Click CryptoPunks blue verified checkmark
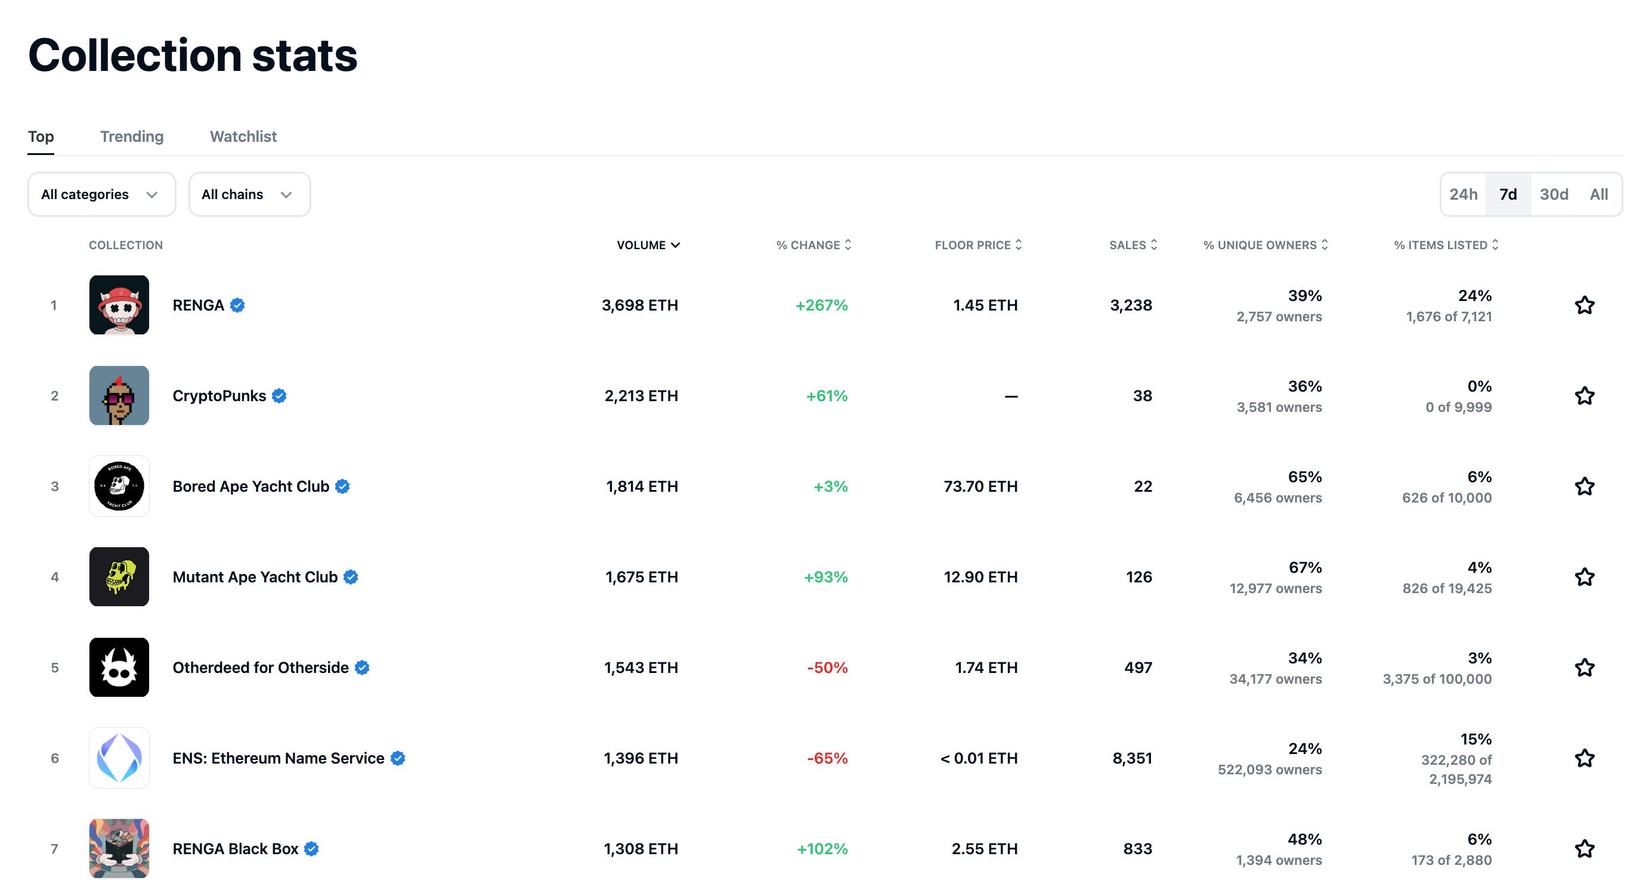1652x881 pixels. coord(279,396)
